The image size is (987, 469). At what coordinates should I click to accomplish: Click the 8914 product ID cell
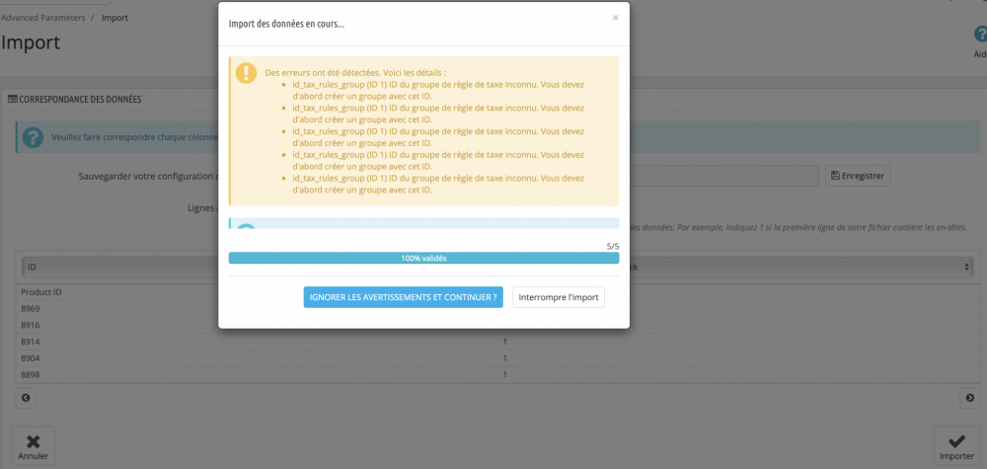(31, 342)
